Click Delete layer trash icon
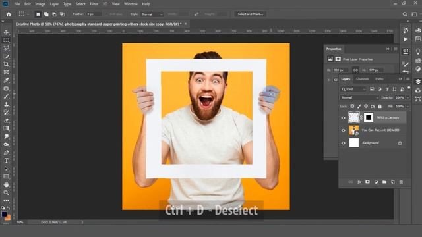This screenshot has width=422, height=237. 401,182
